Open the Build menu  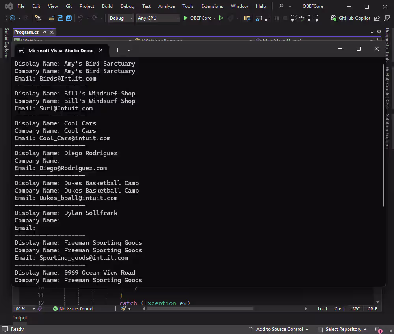[107, 6]
